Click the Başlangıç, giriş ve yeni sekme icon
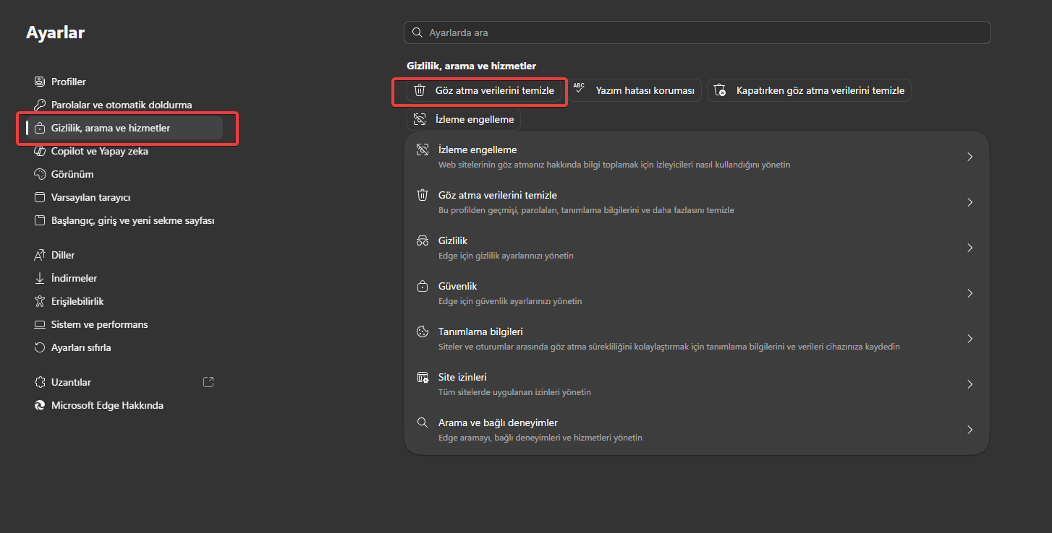 (x=40, y=220)
